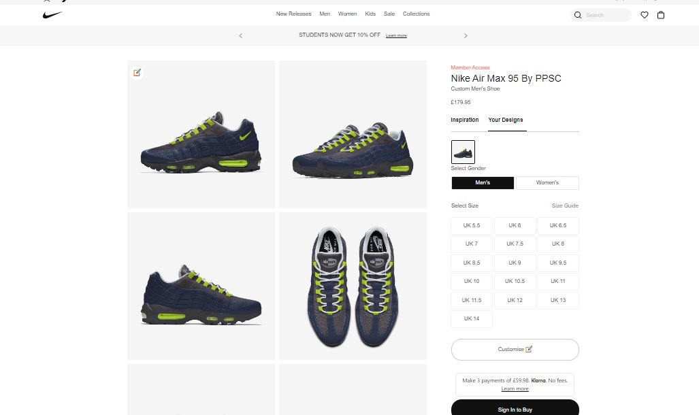This screenshot has height=415, width=699.
Task: Open the Sale menu
Action: pos(389,14)
